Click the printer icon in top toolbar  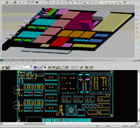pyautogui.click(x=15, y=2)
